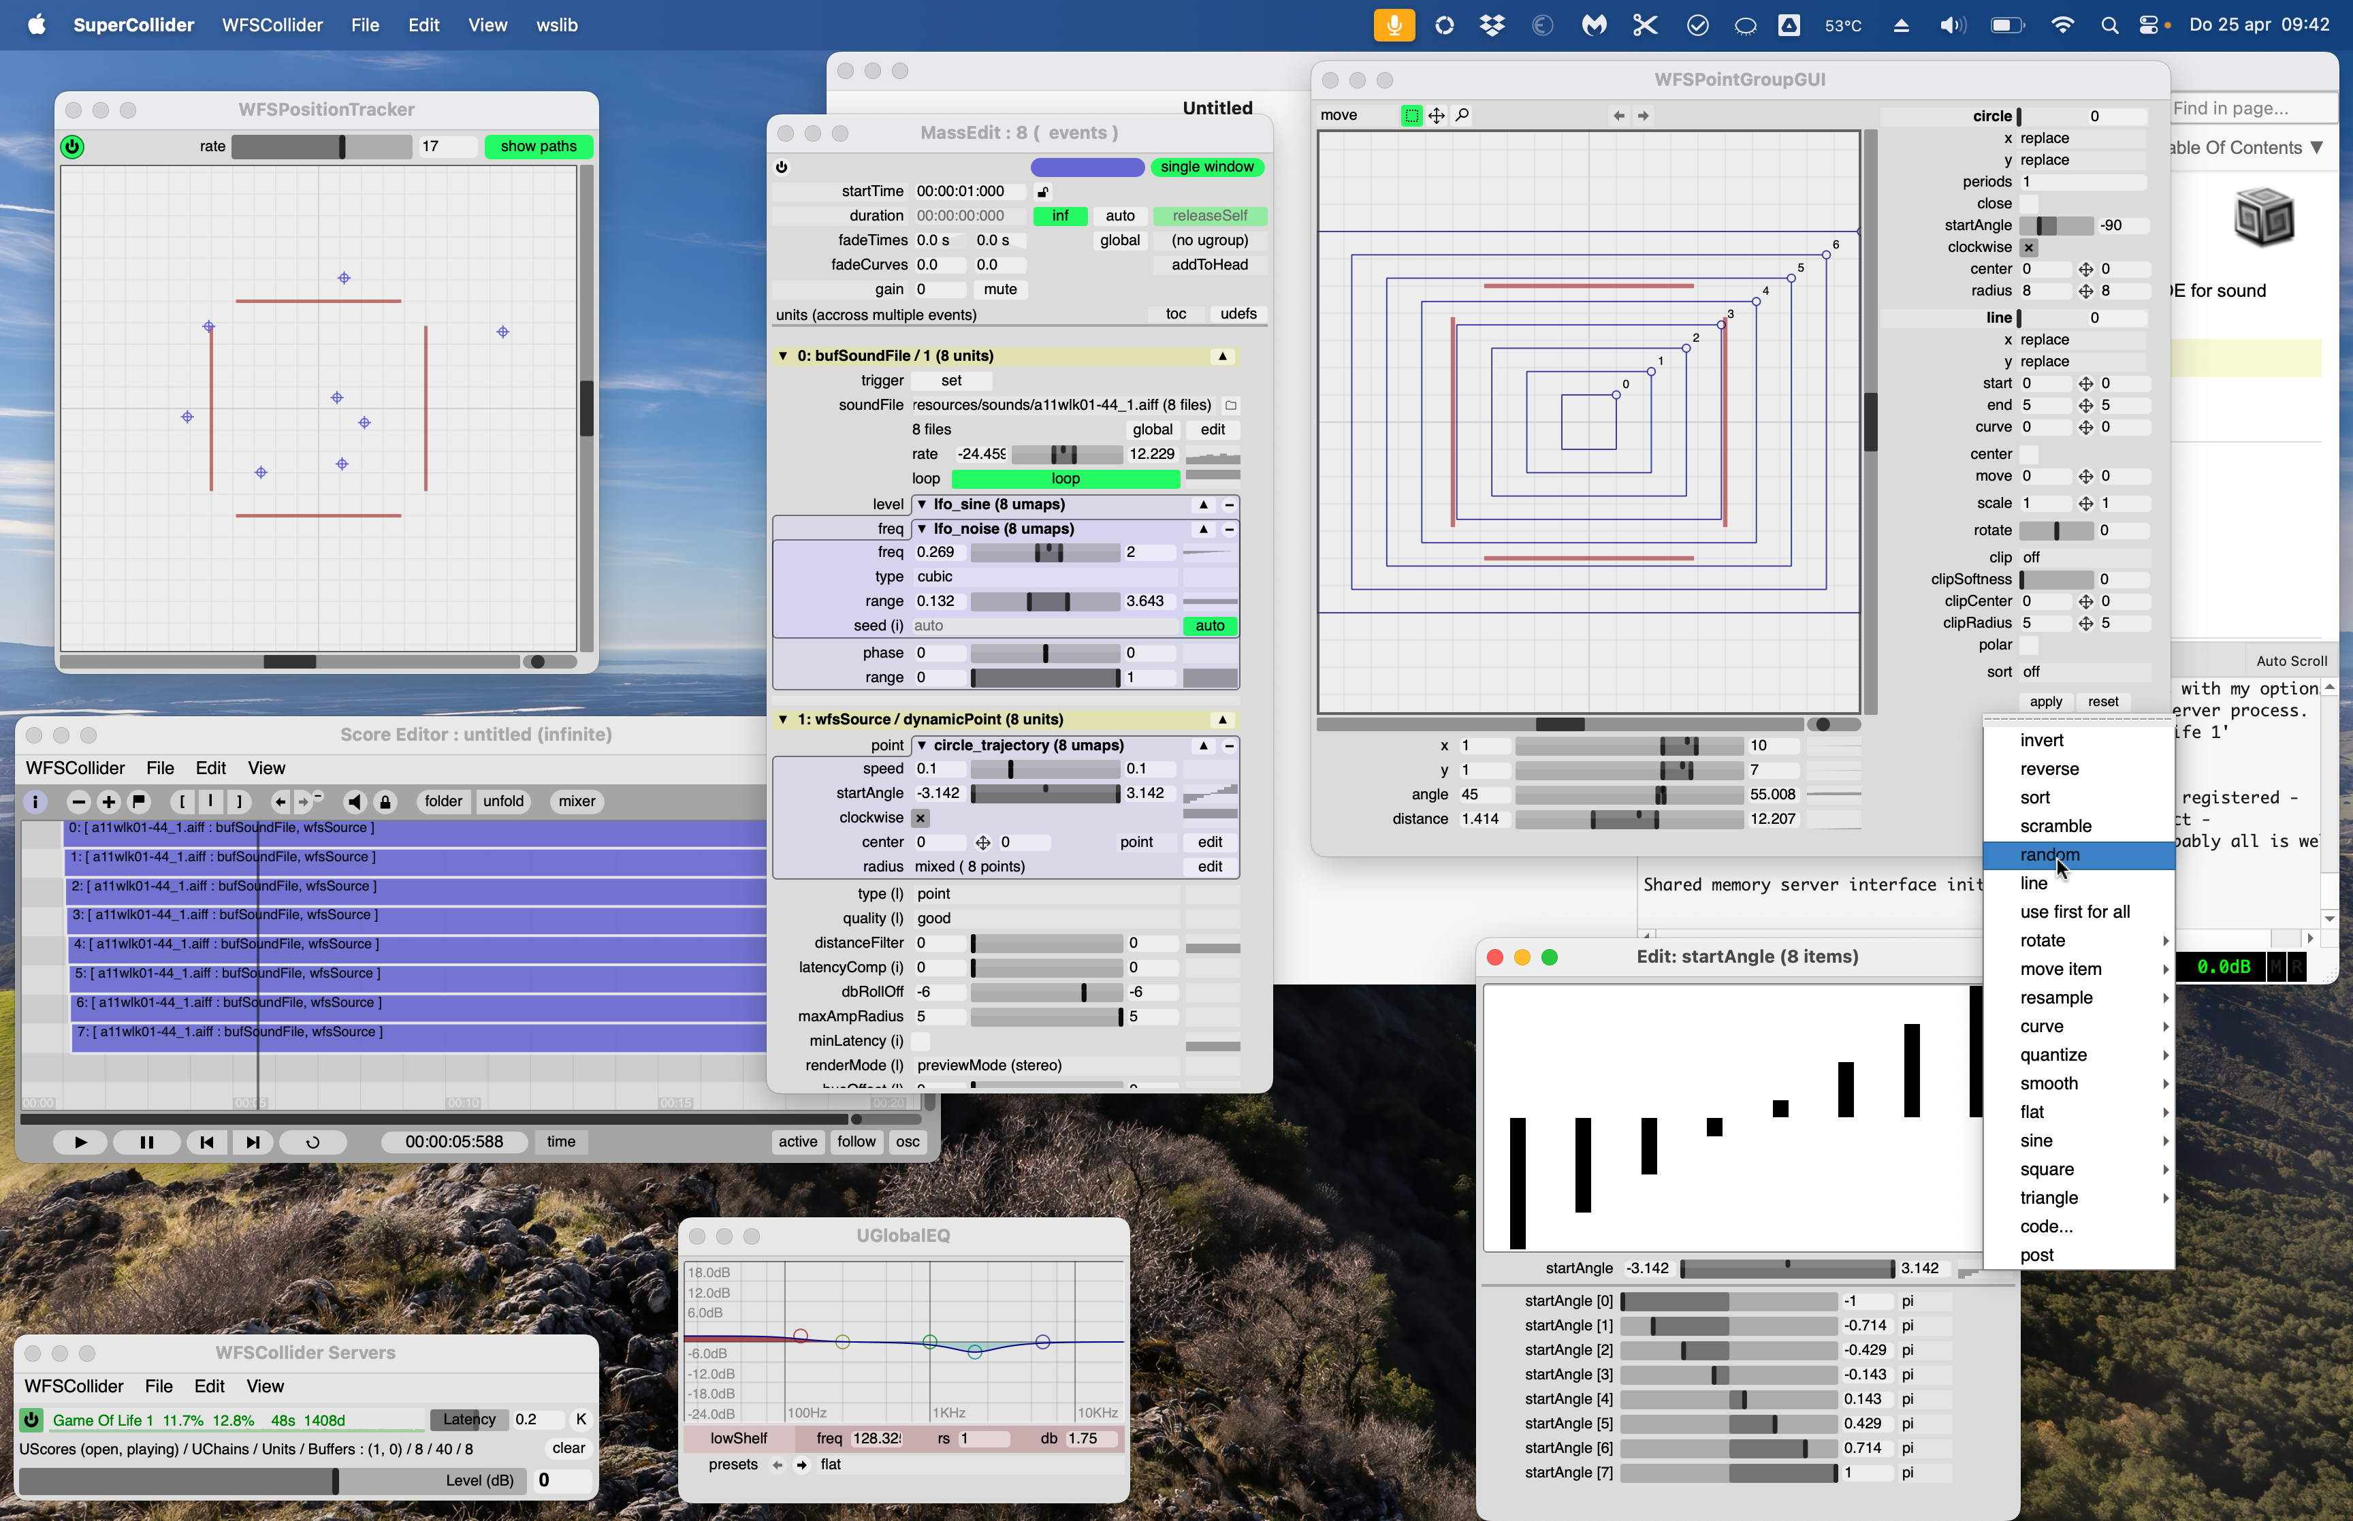The image size is (2353, 1521).
Task: Collapse the circle_trajectory umaps expander
Action: click(921, 746)
